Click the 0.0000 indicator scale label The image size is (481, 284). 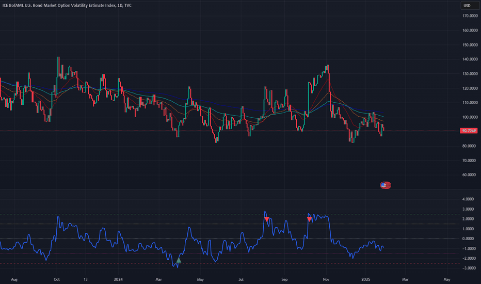click(x=468, y=239)
